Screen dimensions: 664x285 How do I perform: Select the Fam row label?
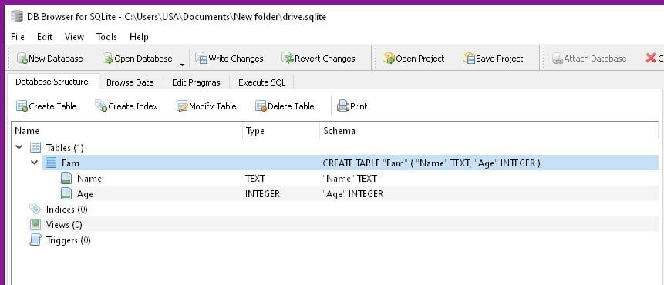70,163
